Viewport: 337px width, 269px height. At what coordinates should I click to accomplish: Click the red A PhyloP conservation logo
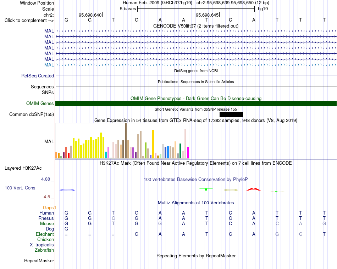[x=254, y=189]
